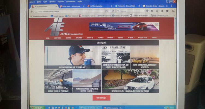Go to Firefox home page icon
The height and width of the screenshot is (109, 205).
[162, 11]
